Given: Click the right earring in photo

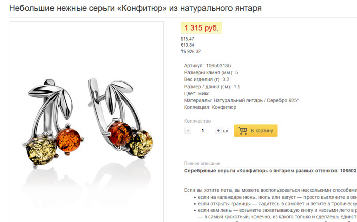Looking at the screenshot, I should point(120,118).
